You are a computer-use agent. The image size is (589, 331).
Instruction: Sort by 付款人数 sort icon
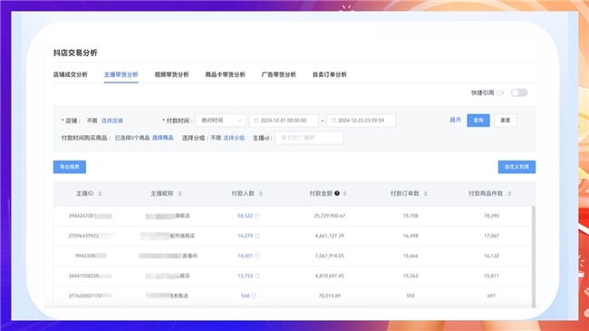(x=261, y=193)
